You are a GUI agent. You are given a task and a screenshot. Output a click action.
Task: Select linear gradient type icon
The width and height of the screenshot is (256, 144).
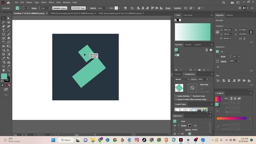tap(231, 98)
